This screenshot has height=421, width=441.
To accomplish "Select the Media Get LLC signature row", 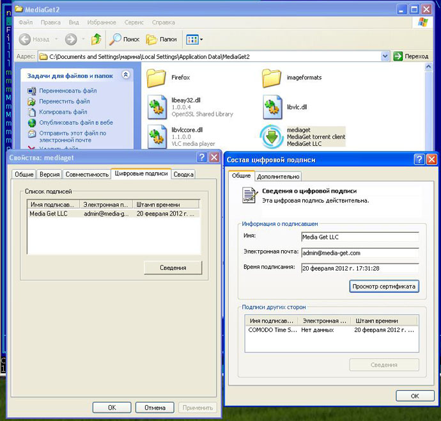I will pos(114,214).
